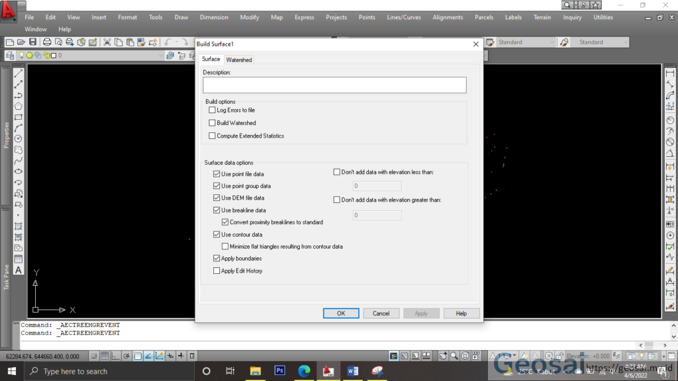Uncheck Use DEM file data option
The width and height of the screenshot is (678, 381).
[217, 197]
